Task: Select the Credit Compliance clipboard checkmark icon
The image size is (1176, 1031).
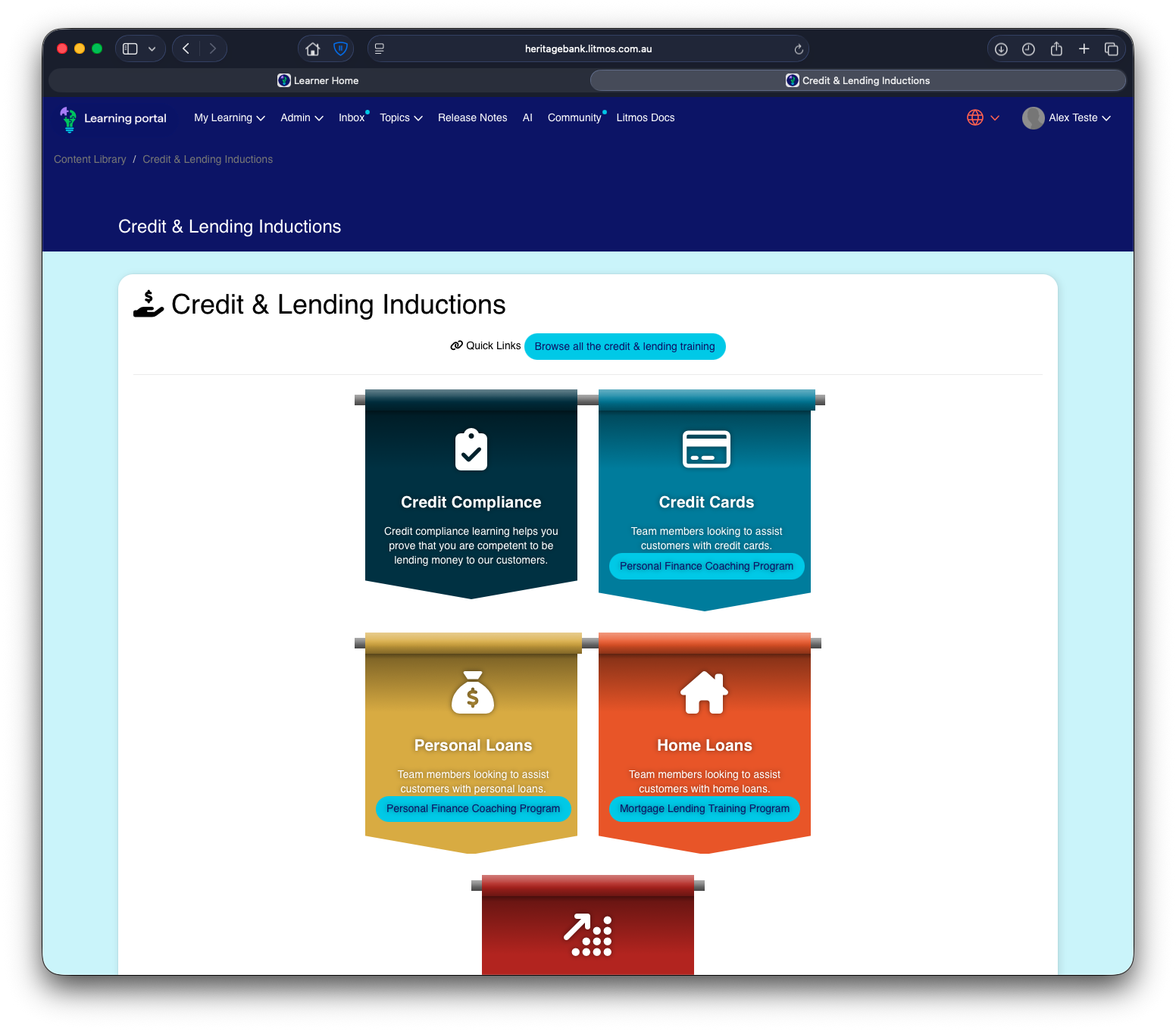Action: pos(471,451)
